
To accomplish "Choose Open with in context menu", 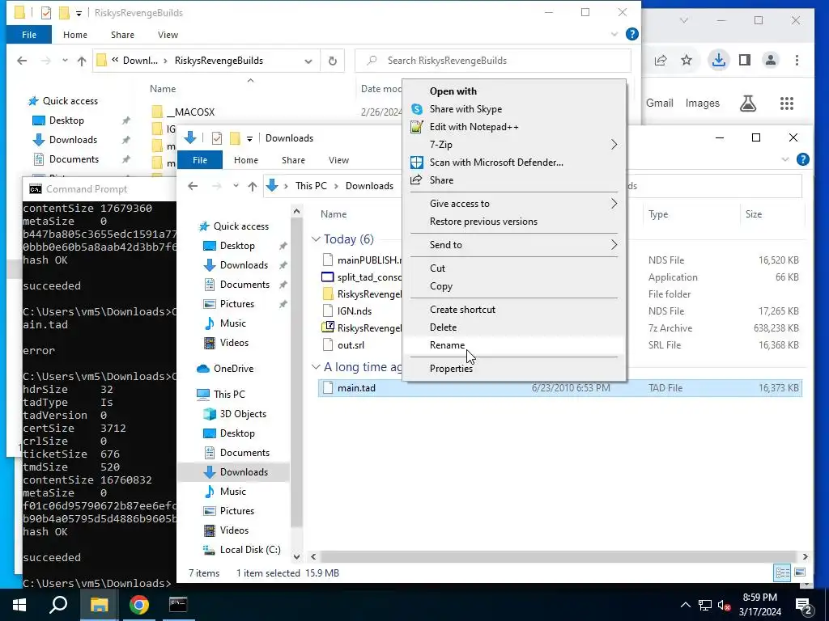I will point(453,91).
